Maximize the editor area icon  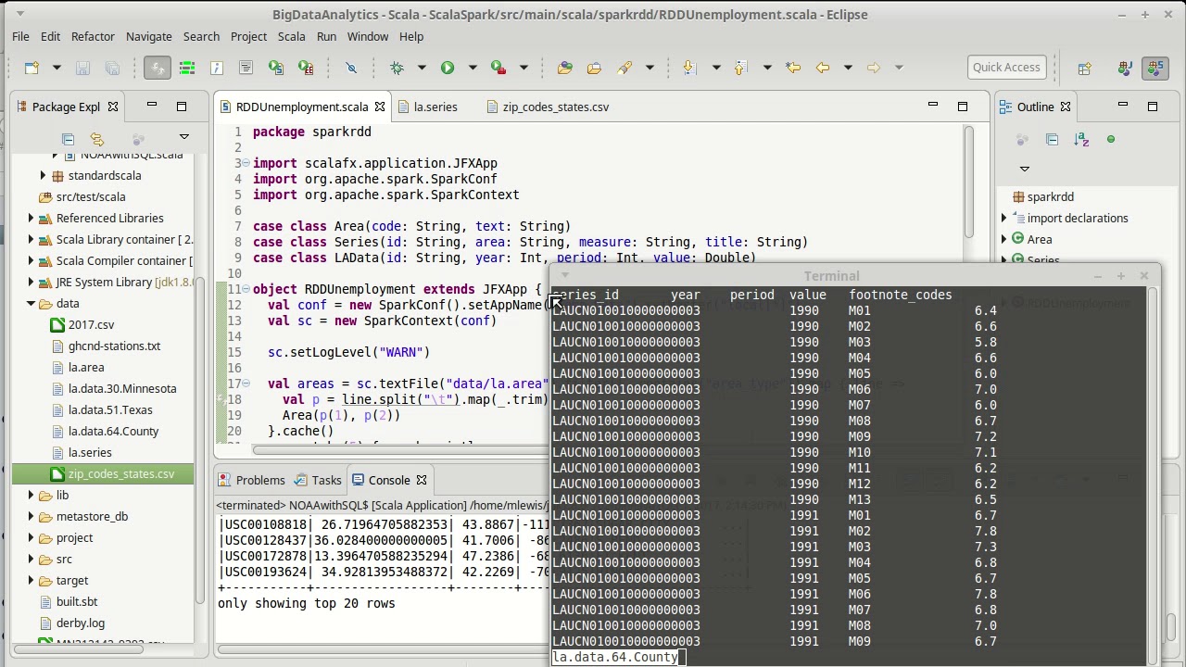[963, 106]
